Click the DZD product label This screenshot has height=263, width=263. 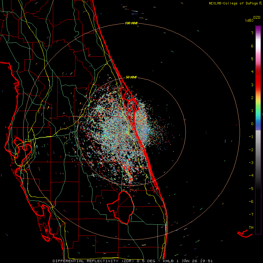point(257,18)
